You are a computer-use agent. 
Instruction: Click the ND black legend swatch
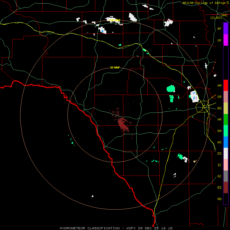(226, 199)
